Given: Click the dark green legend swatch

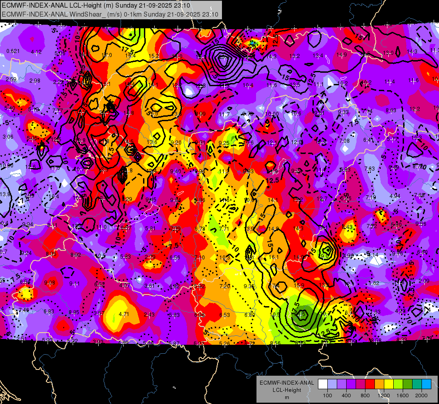Looking at the screenshot, I should (407, 384).
